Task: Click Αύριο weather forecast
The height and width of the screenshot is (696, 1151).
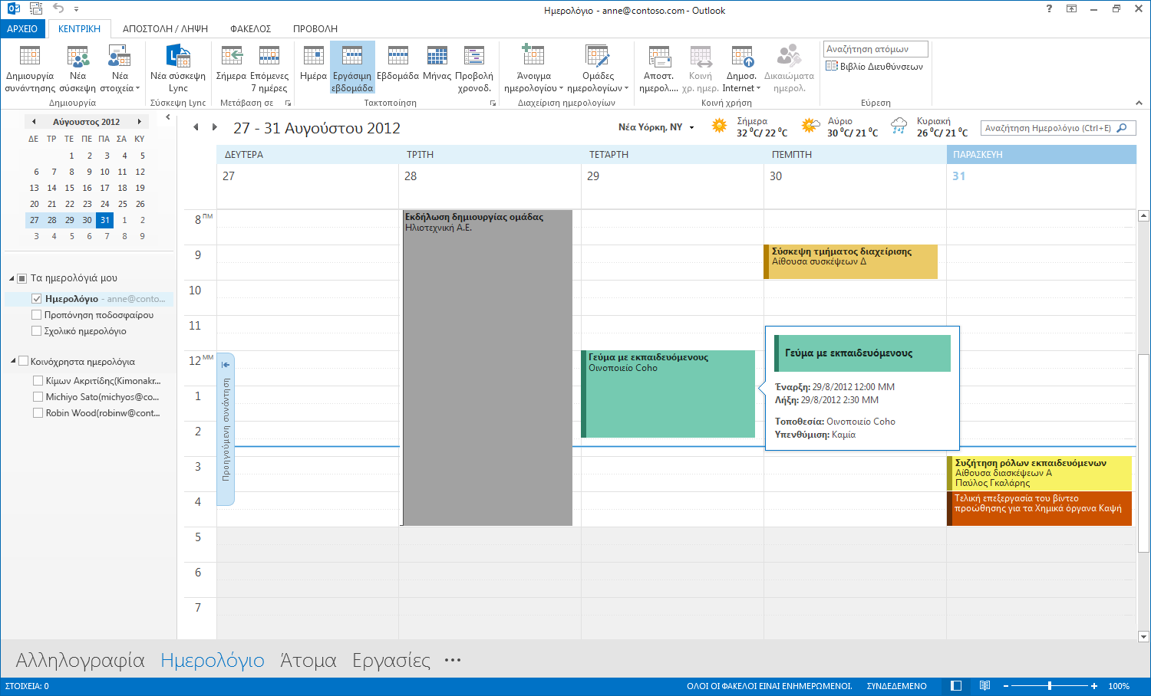Action: 839,127
